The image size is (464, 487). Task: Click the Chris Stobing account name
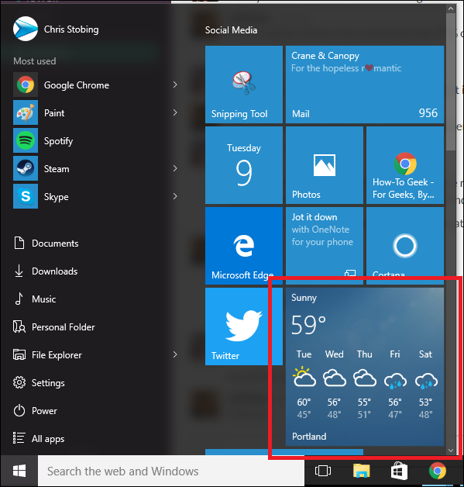click(x=71, y=29)
